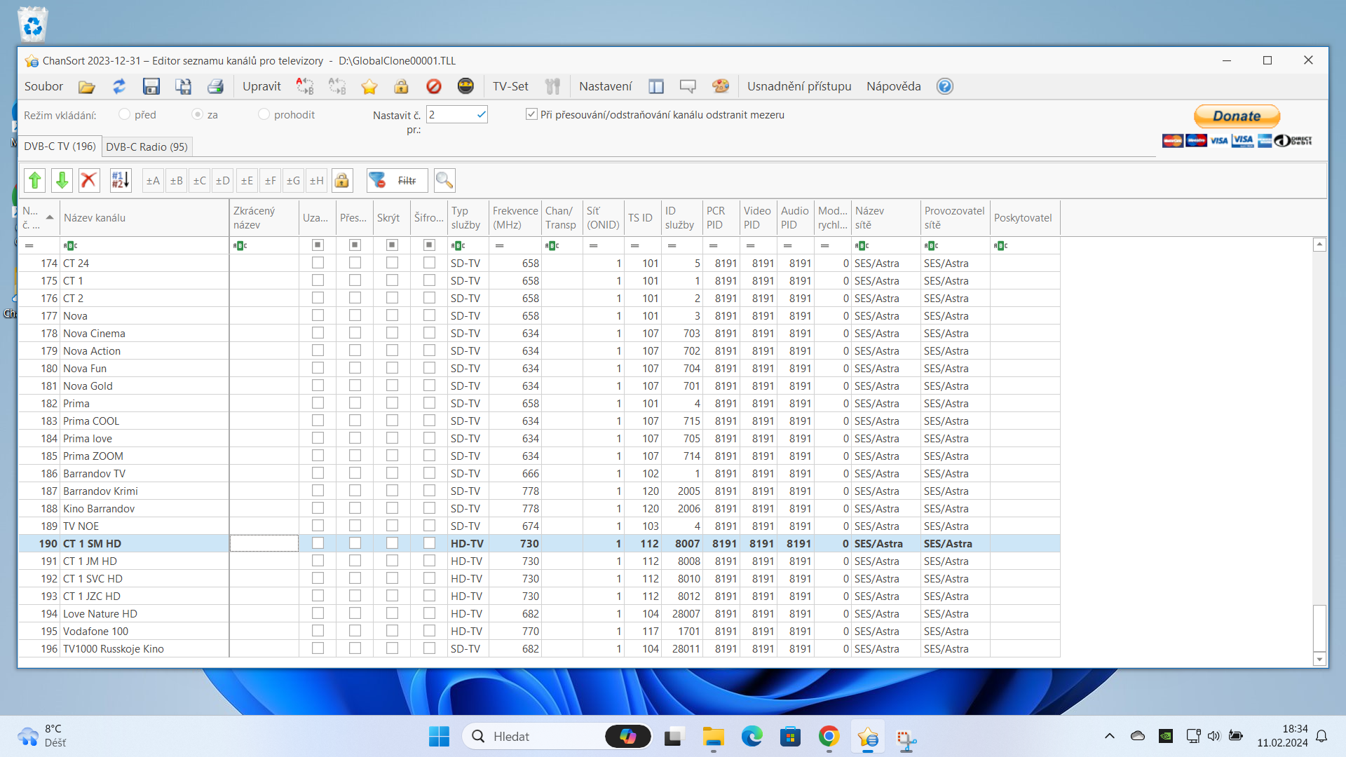Open search with magnifying glass icon

point(444,180)
